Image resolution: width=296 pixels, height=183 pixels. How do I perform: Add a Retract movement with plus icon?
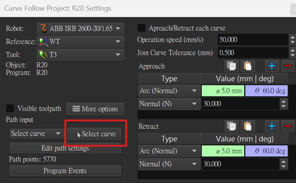coord(272,126)
